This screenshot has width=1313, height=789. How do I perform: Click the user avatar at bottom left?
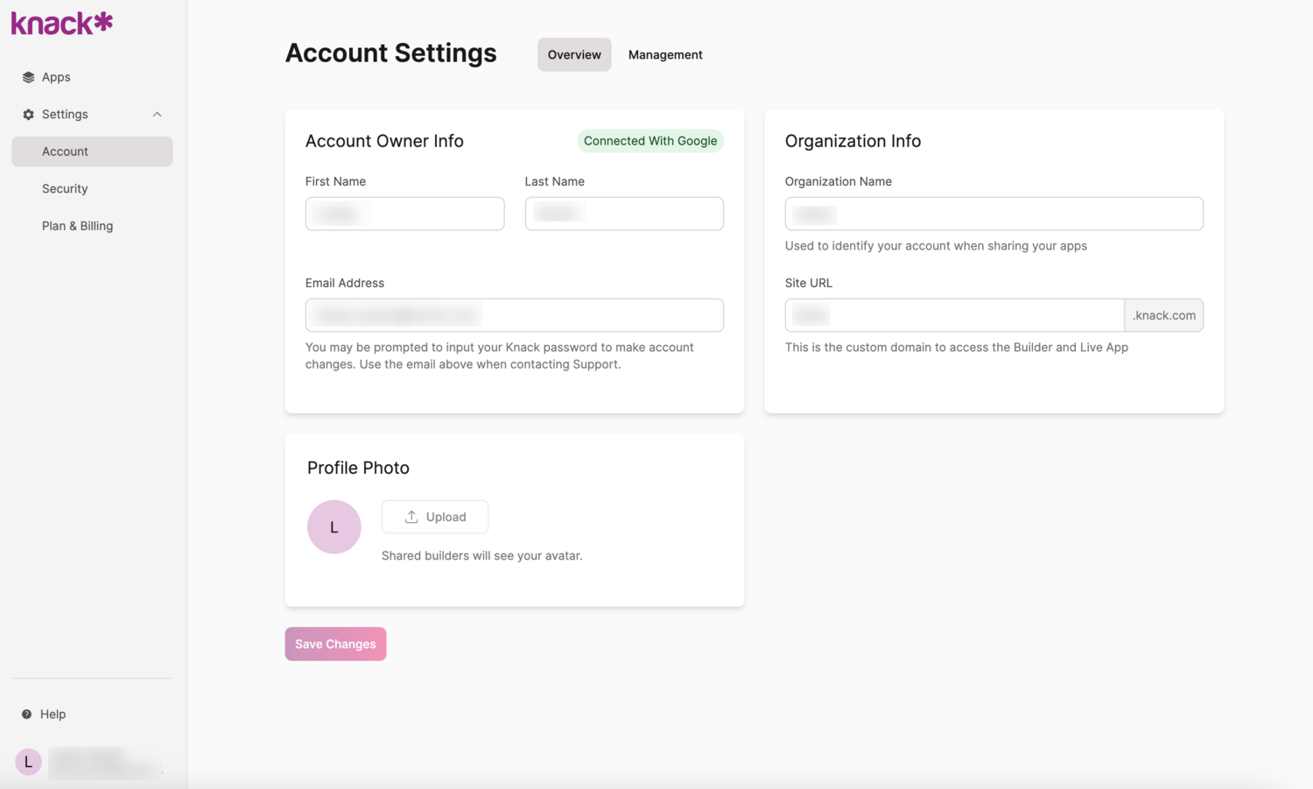click(x=27, y=761)
